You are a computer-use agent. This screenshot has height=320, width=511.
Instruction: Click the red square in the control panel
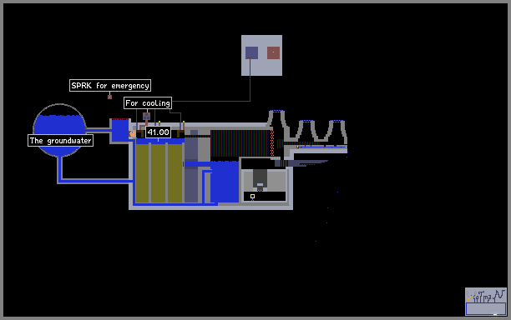[273, 52]
